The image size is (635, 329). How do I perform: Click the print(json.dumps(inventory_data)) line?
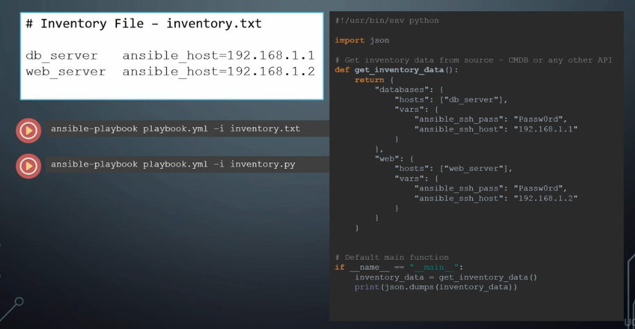click(x=436, y=288)
